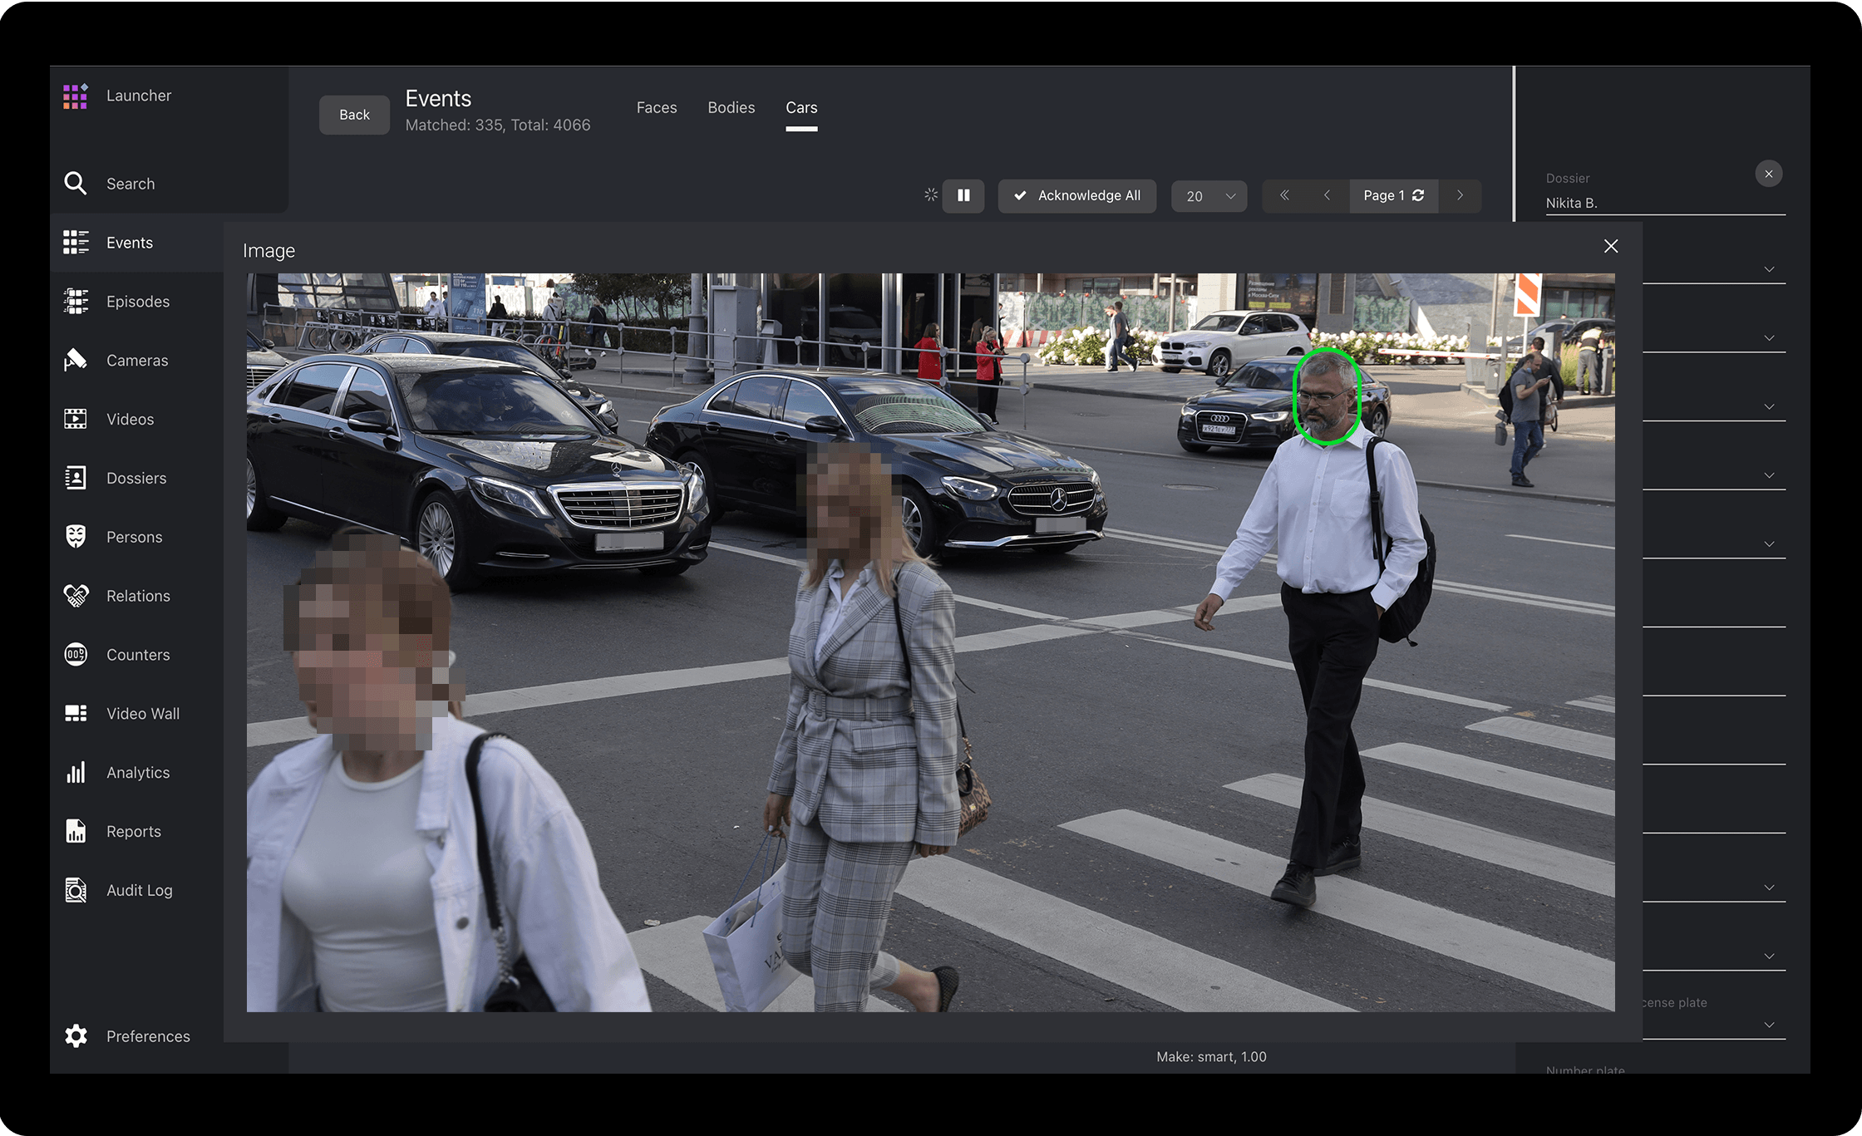Open Audit Log menu item
Image resolution: width=1862 pixels, height=1136 pixels.
[140, 890]
